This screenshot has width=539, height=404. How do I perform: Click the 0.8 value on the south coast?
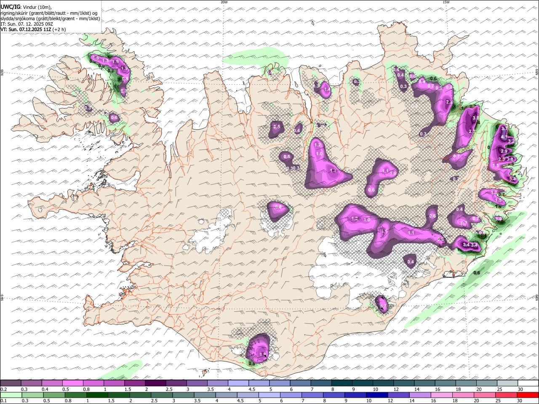click(x=252, y=363)
